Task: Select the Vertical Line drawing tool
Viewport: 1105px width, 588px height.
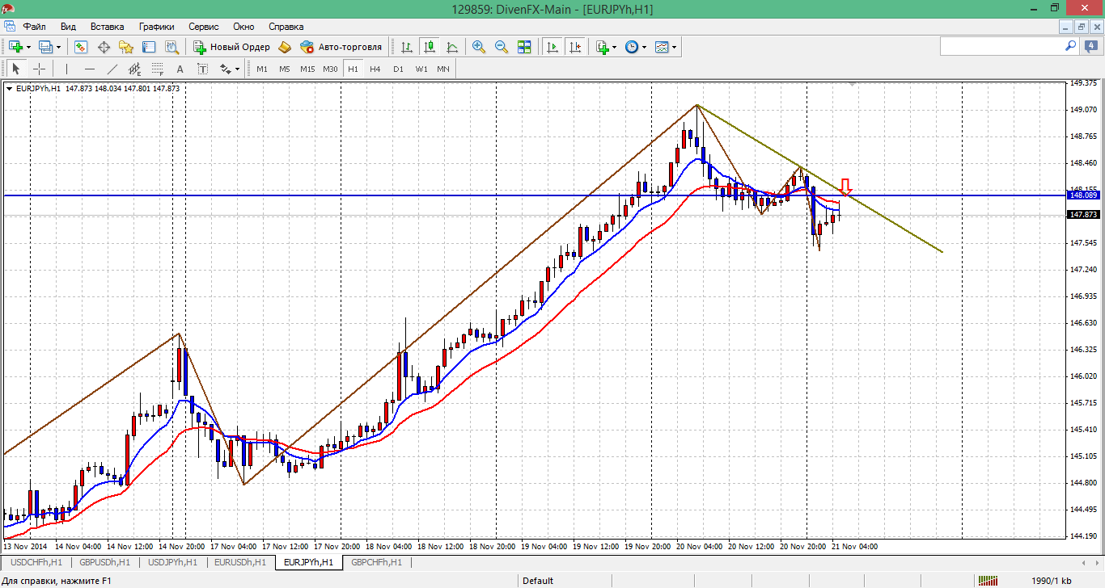Action: 66,69
